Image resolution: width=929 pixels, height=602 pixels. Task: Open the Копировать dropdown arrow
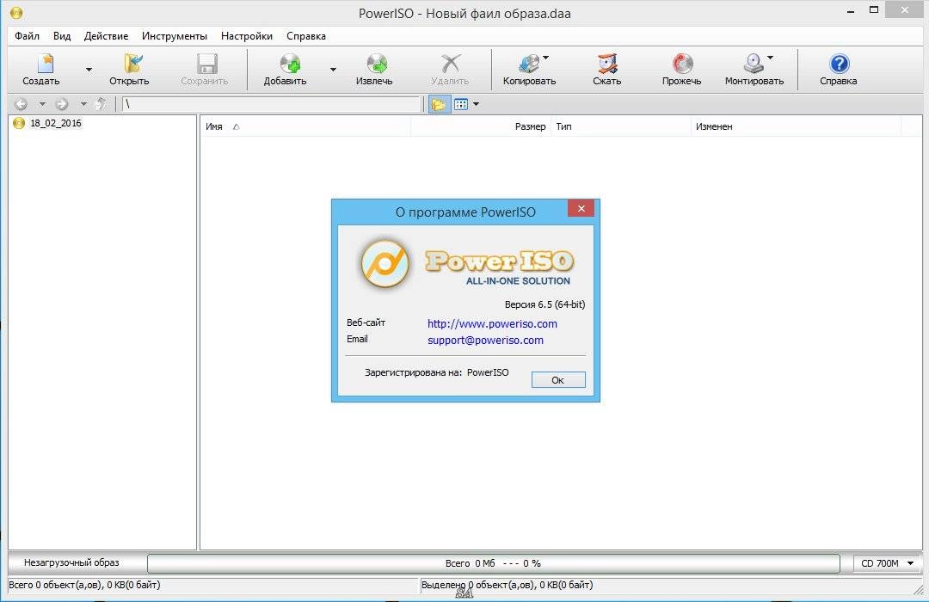click(545, 58)
